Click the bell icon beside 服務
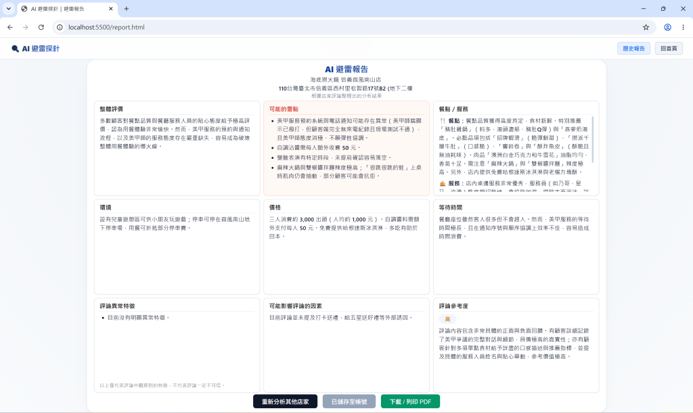The image size is (693, 413). point(443,184)
